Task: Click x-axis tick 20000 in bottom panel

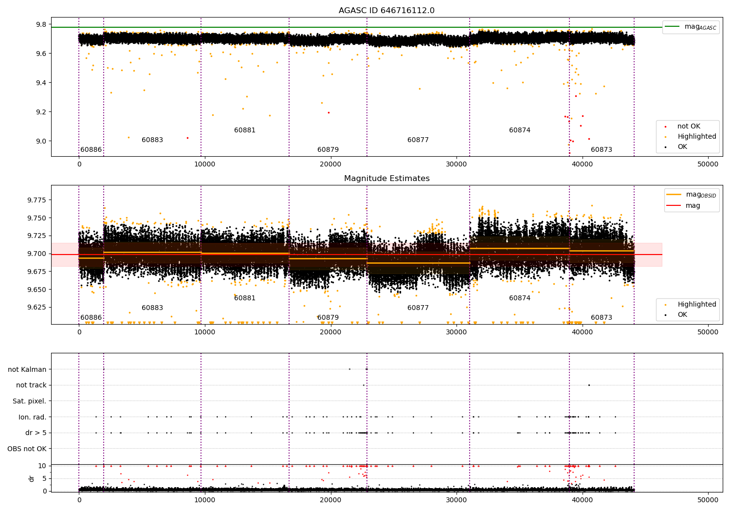Action: pos(330,500)
